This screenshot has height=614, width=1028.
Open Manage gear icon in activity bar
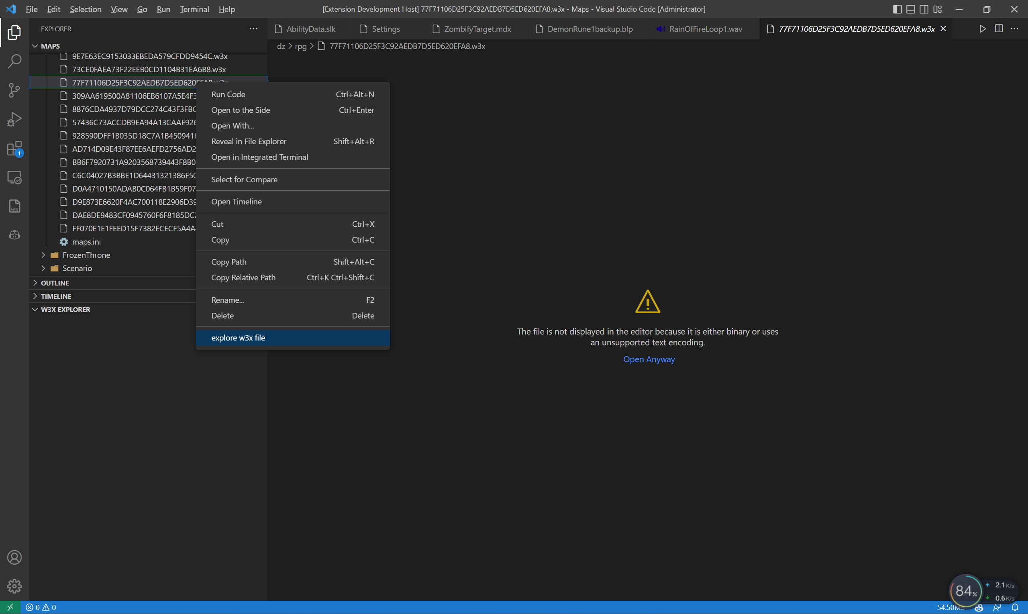point(14,586)
